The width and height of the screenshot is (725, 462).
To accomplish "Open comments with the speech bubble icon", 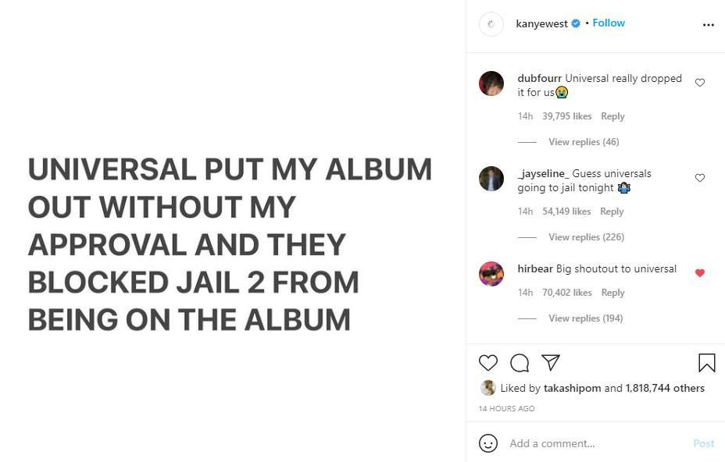I will coord(520,363).
